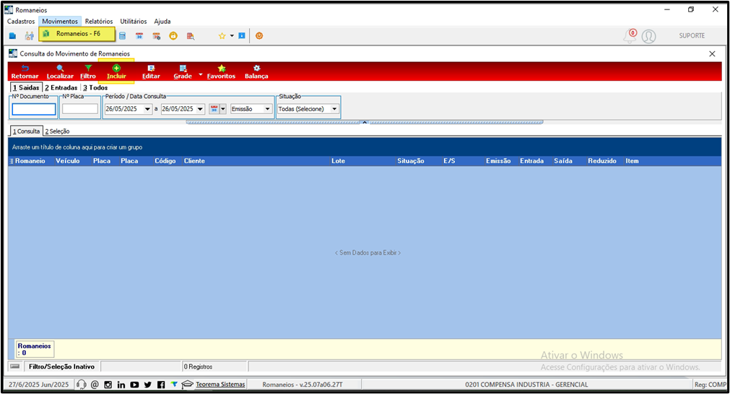Open the end date dropdown

200,109
